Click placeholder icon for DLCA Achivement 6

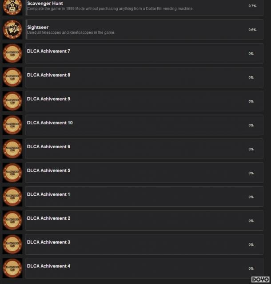(x=12, y=149)
